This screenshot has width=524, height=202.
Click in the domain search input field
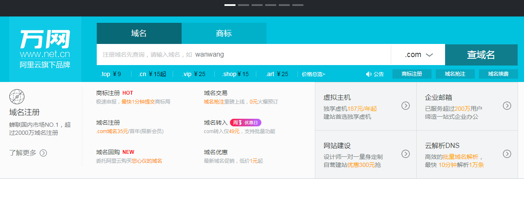[244, 55]
